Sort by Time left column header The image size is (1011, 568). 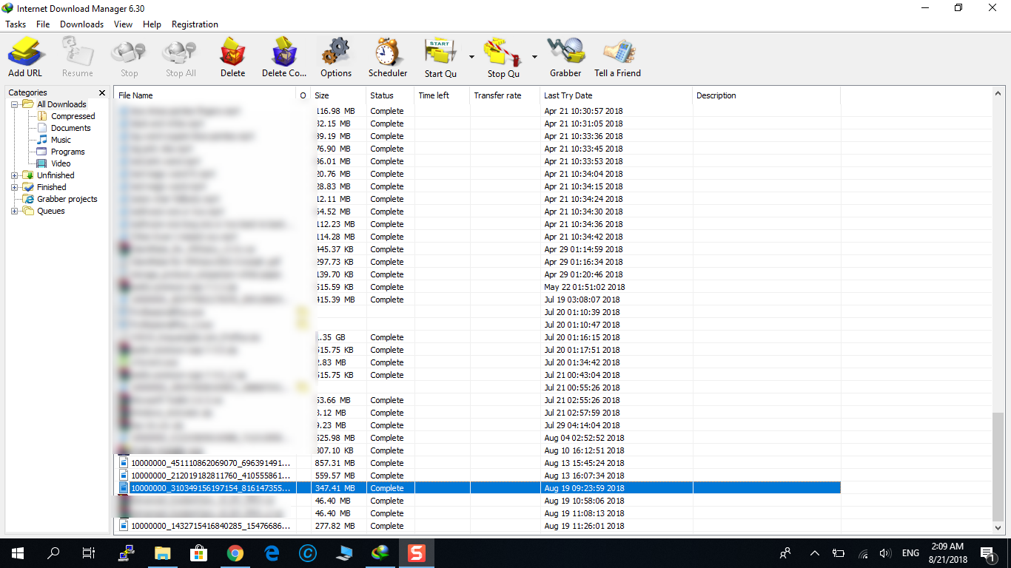(442, 95)
